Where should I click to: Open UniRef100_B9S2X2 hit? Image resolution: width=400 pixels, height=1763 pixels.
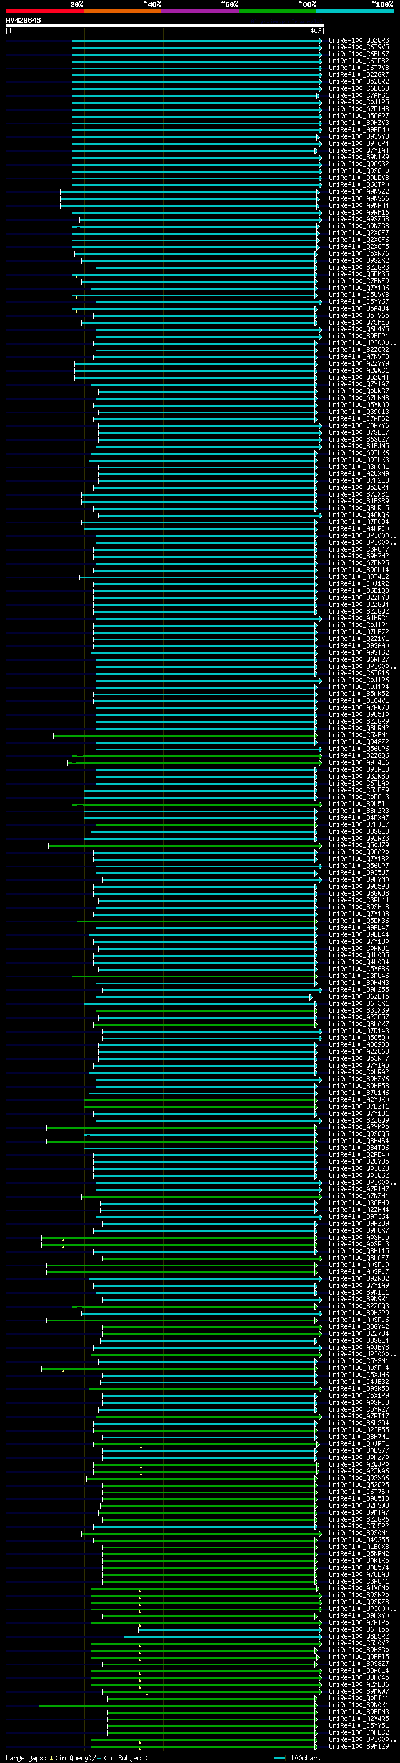[x=358, y=261]
